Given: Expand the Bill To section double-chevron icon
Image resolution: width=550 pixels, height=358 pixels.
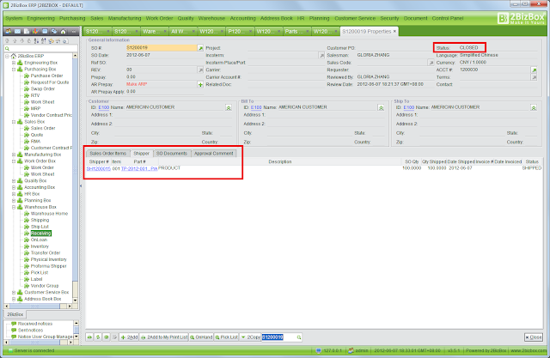Looking at the screenshot, I should coord(381,108).
